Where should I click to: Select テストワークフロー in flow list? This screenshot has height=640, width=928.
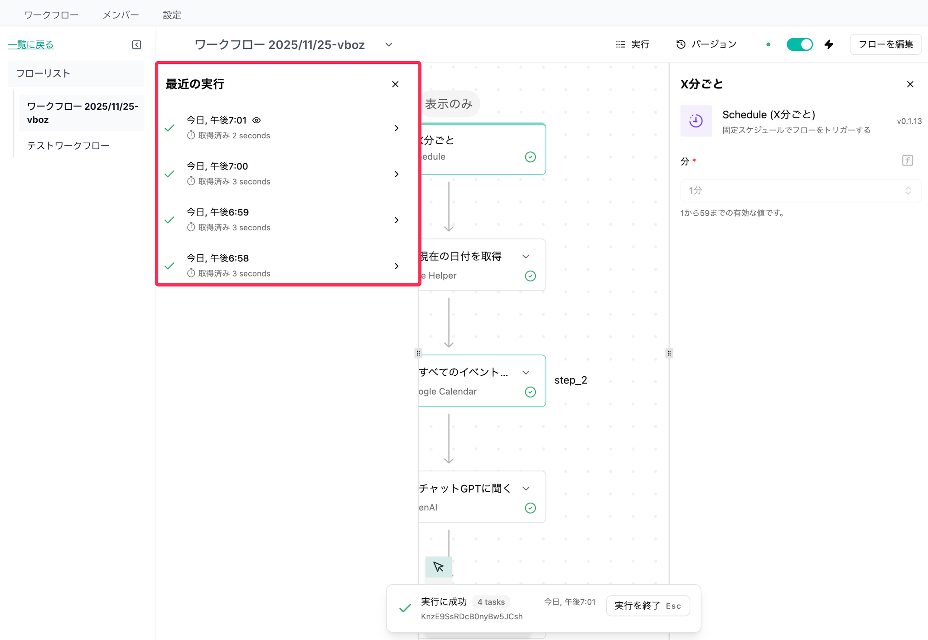coord(68,145)
